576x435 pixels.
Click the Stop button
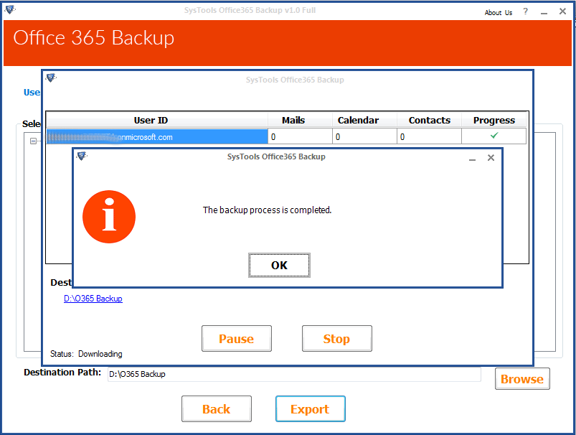tap(337, 339)
